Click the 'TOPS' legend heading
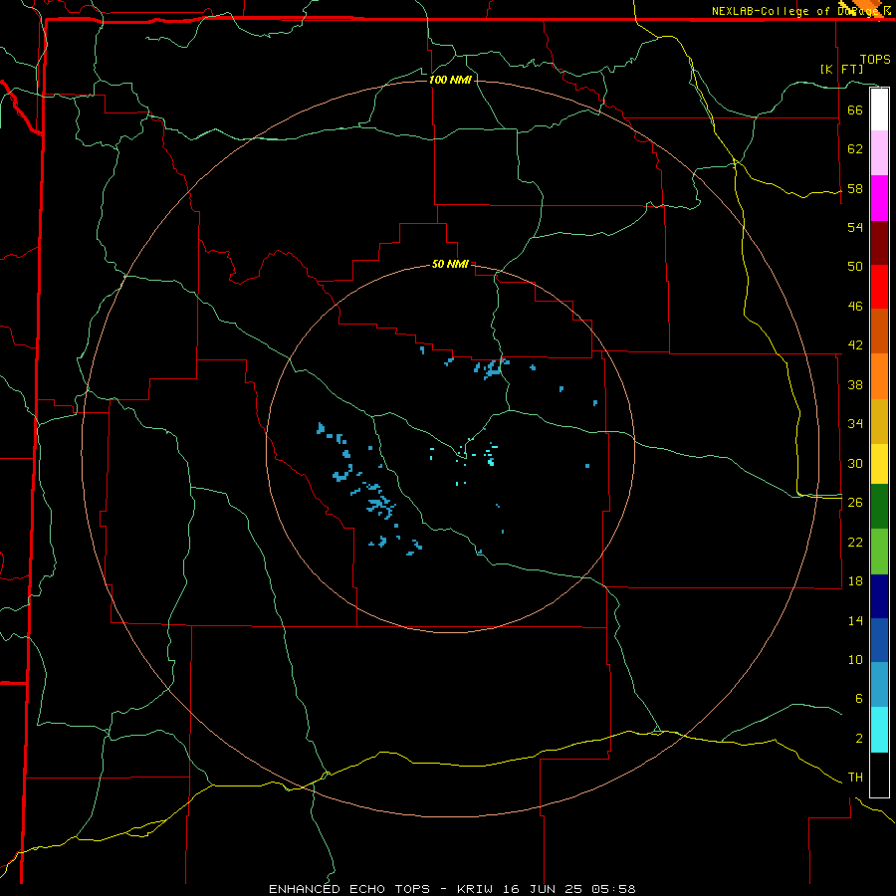 pyautogui.click(x=875, y=59)
